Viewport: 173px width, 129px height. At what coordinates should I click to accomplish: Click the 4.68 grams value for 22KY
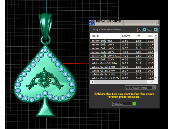[x=125, y=59]
